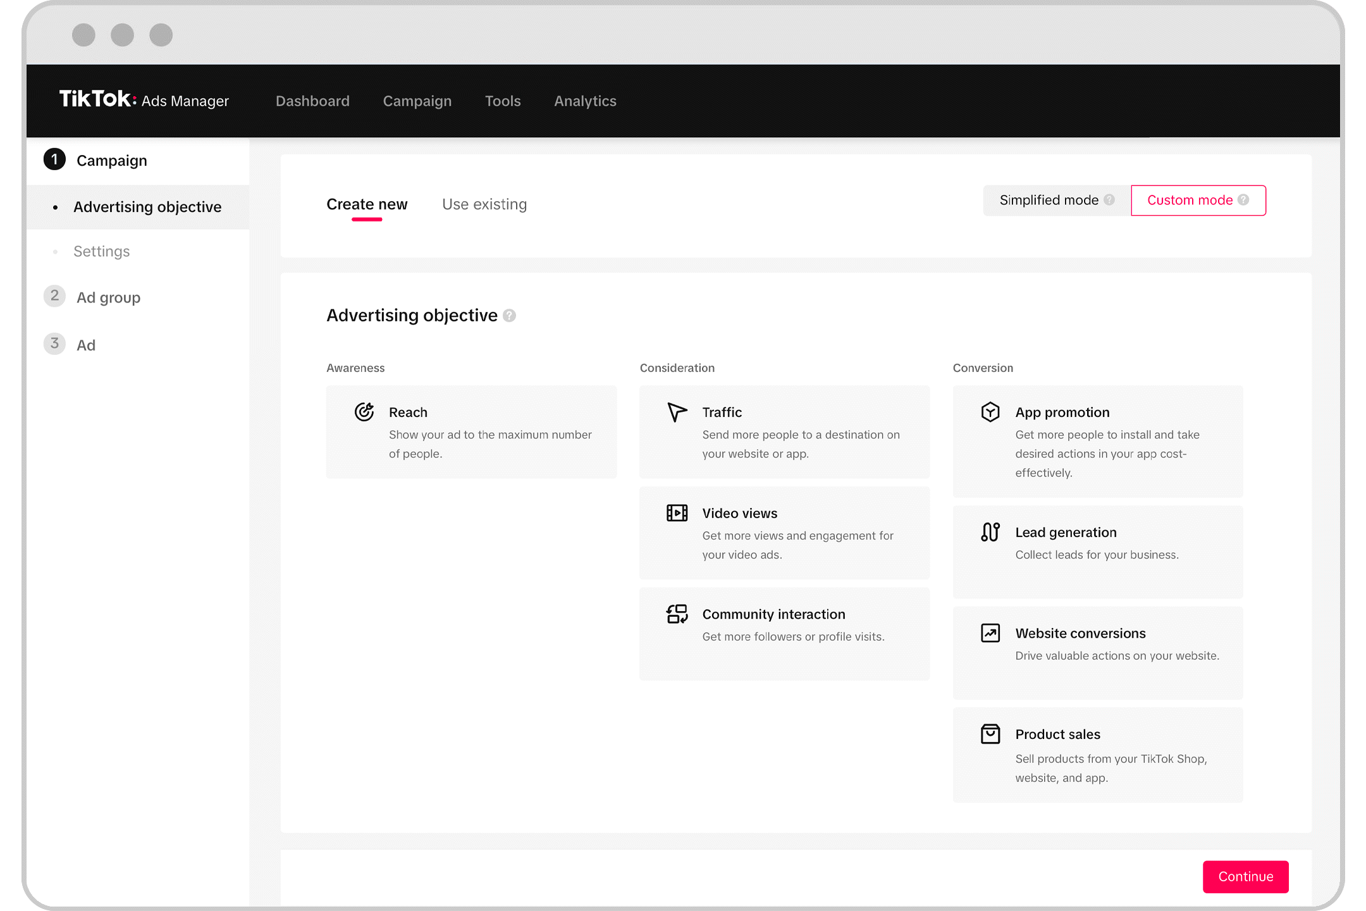Open the Tools menu

coord(503,101)
